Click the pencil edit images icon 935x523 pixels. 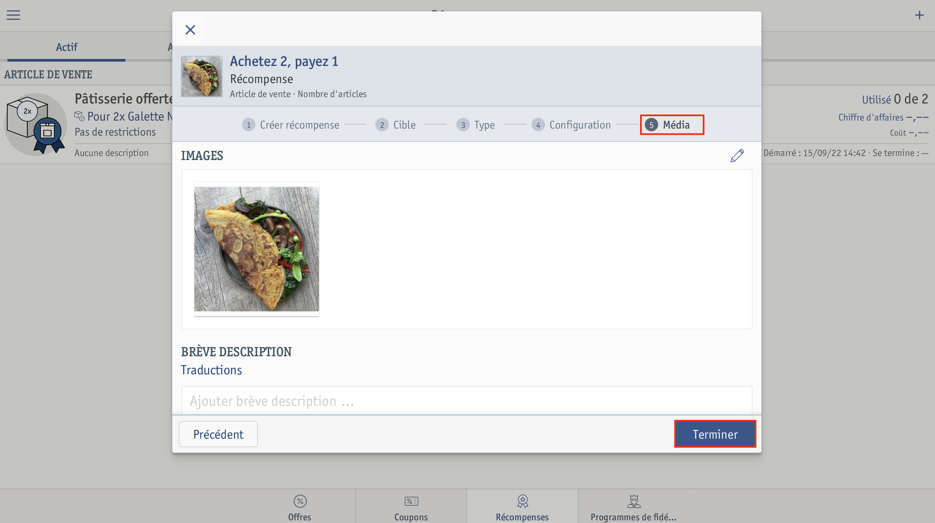click(x=737, y=156)
